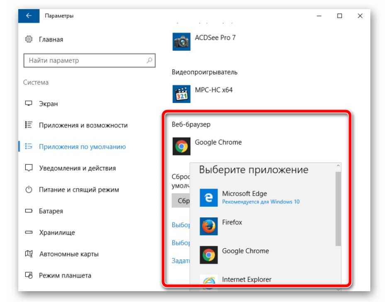Close the Параметры window
This screenshot has width=389, height=302.
tap(360, 16)
